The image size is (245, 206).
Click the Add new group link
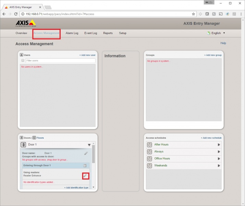click(213, 55)
